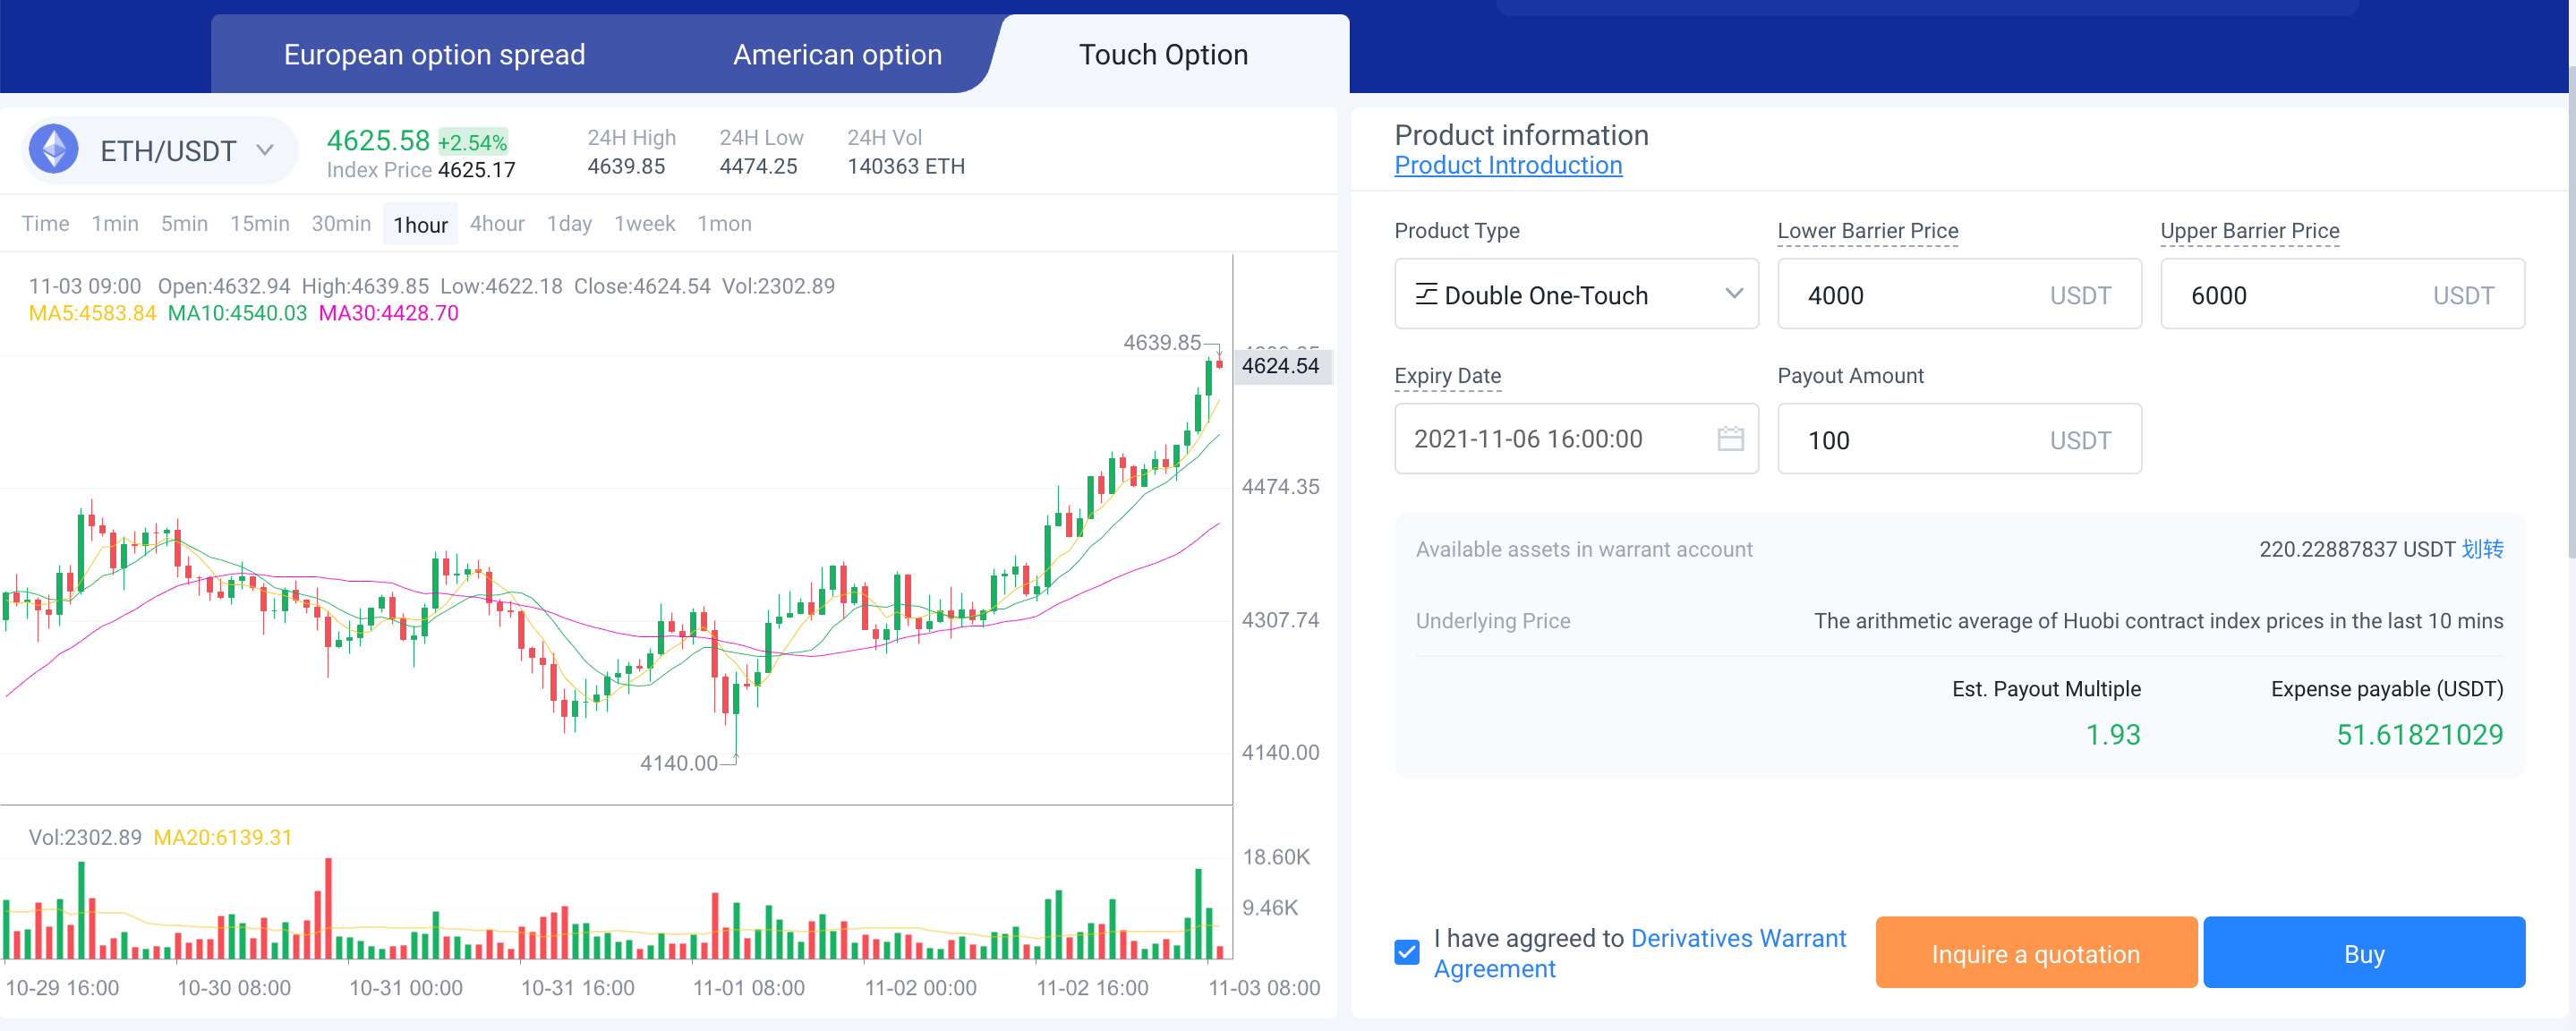Screen dimensions: 2576x1031
Task: Switch to European option spread tab
Action: (x=434, y=55)
